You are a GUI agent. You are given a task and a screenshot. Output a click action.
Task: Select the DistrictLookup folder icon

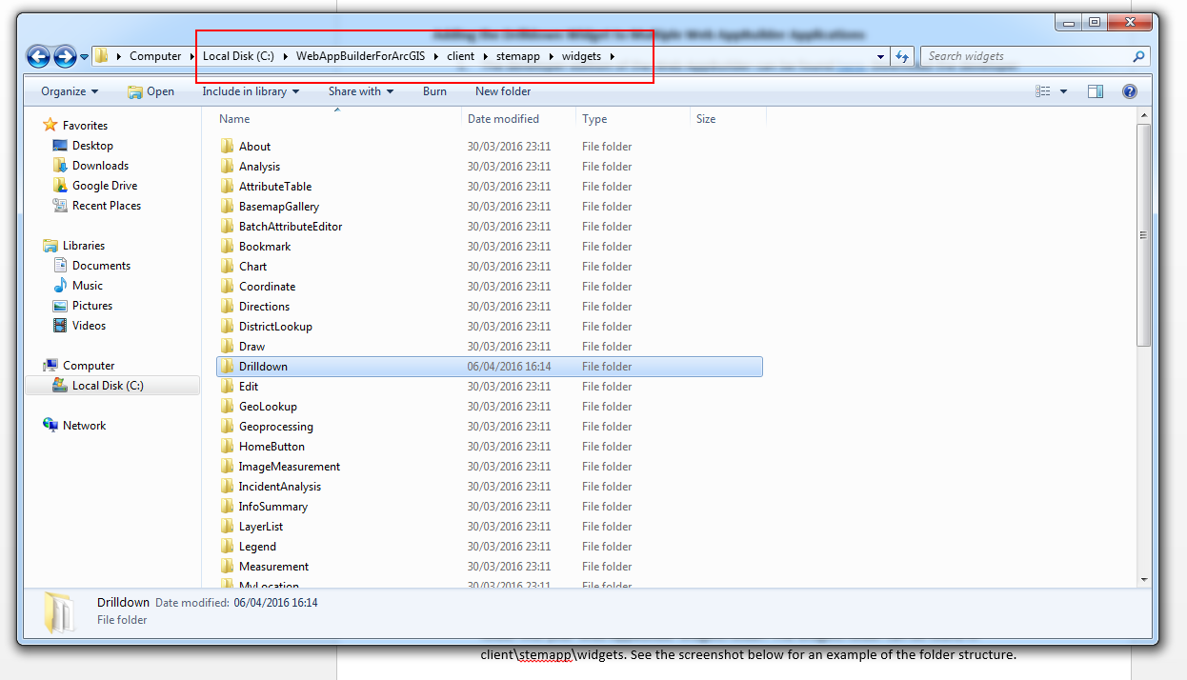tap(227, 327)
